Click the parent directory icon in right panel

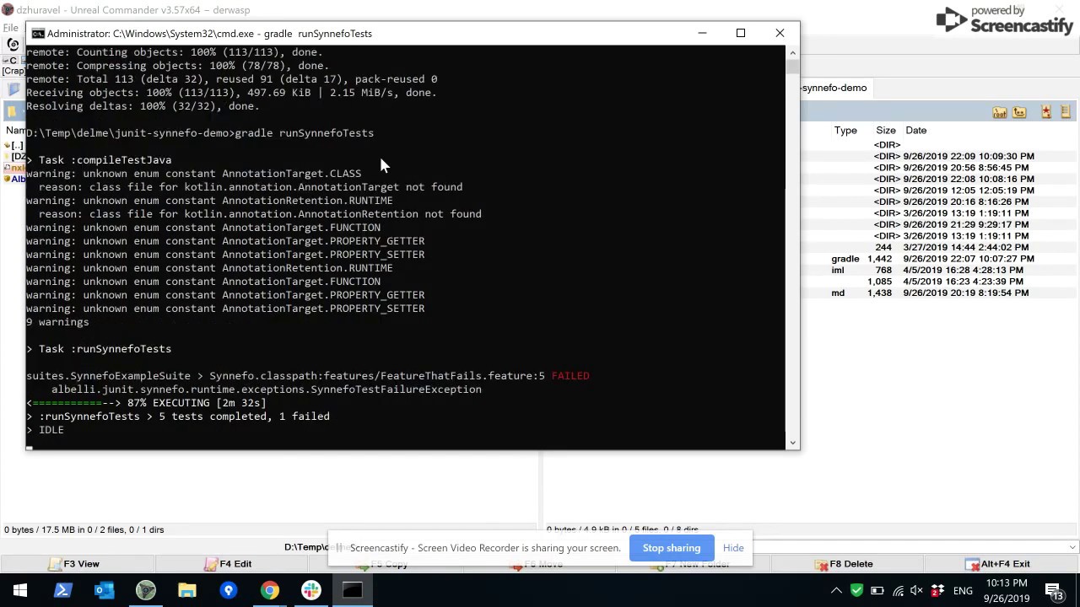(1019, 112)
